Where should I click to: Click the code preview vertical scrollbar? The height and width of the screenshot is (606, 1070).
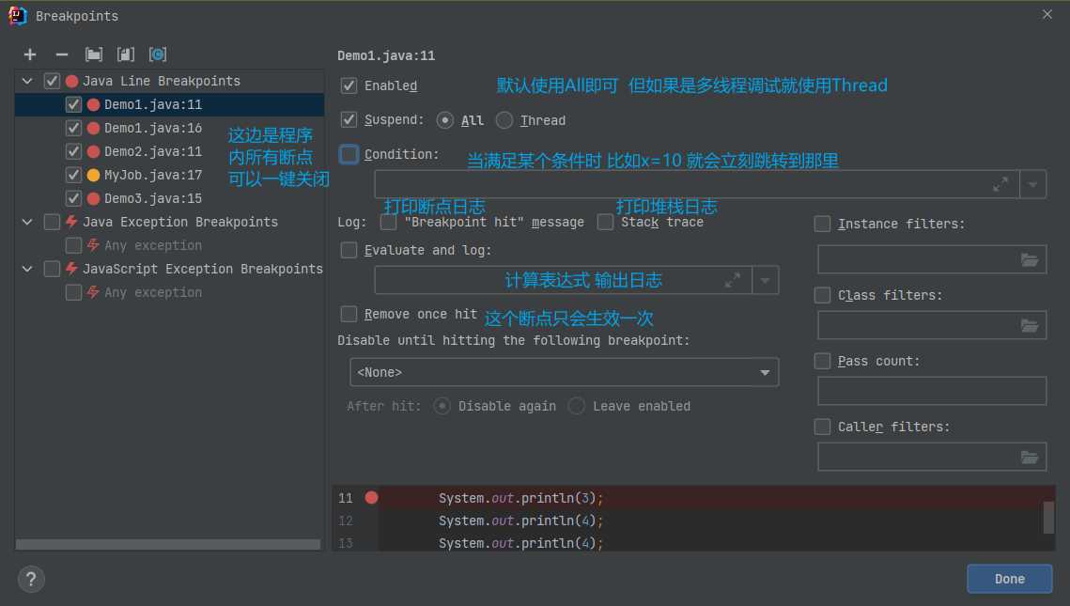(1048, 518)
